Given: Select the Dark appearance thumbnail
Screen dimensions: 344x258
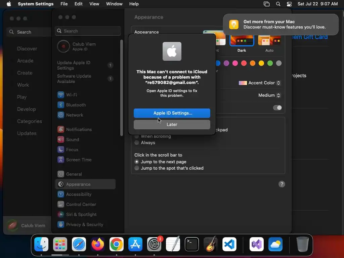Looking at the screenshot, I should (x=242, y=41).
